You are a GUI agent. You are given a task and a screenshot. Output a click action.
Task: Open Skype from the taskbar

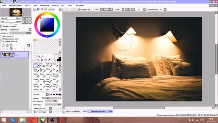click(13, 120)
